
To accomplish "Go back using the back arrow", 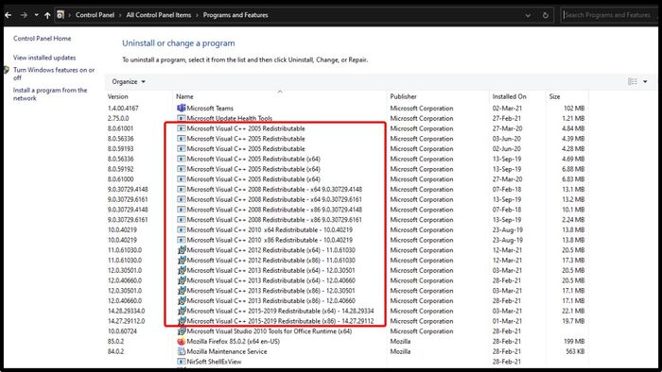I will (8, 15).
